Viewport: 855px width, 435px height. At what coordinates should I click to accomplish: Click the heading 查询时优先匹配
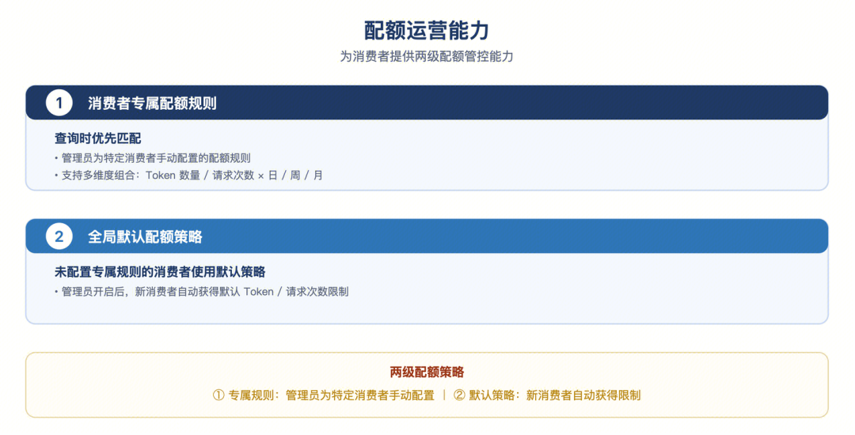[x=97, y=138]
